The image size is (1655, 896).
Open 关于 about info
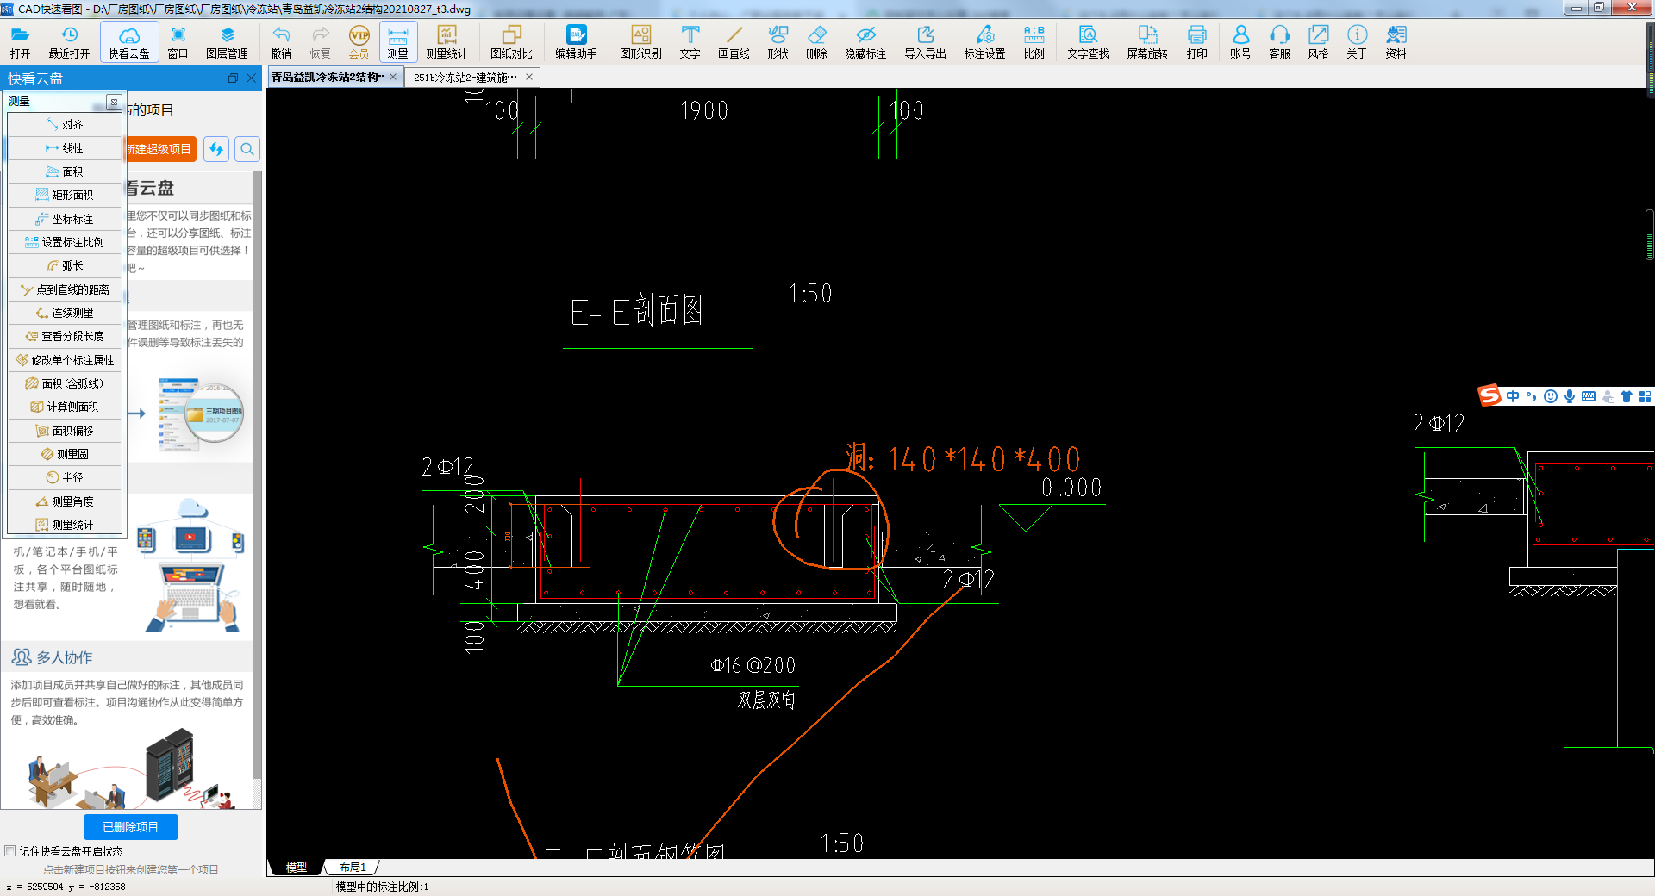click(1357, 41)
